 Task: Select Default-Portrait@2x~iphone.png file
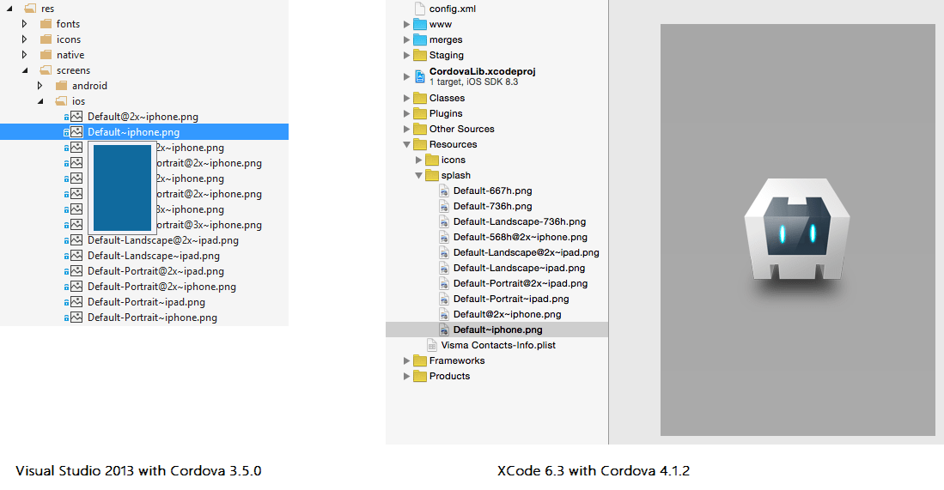click(161, 287)
